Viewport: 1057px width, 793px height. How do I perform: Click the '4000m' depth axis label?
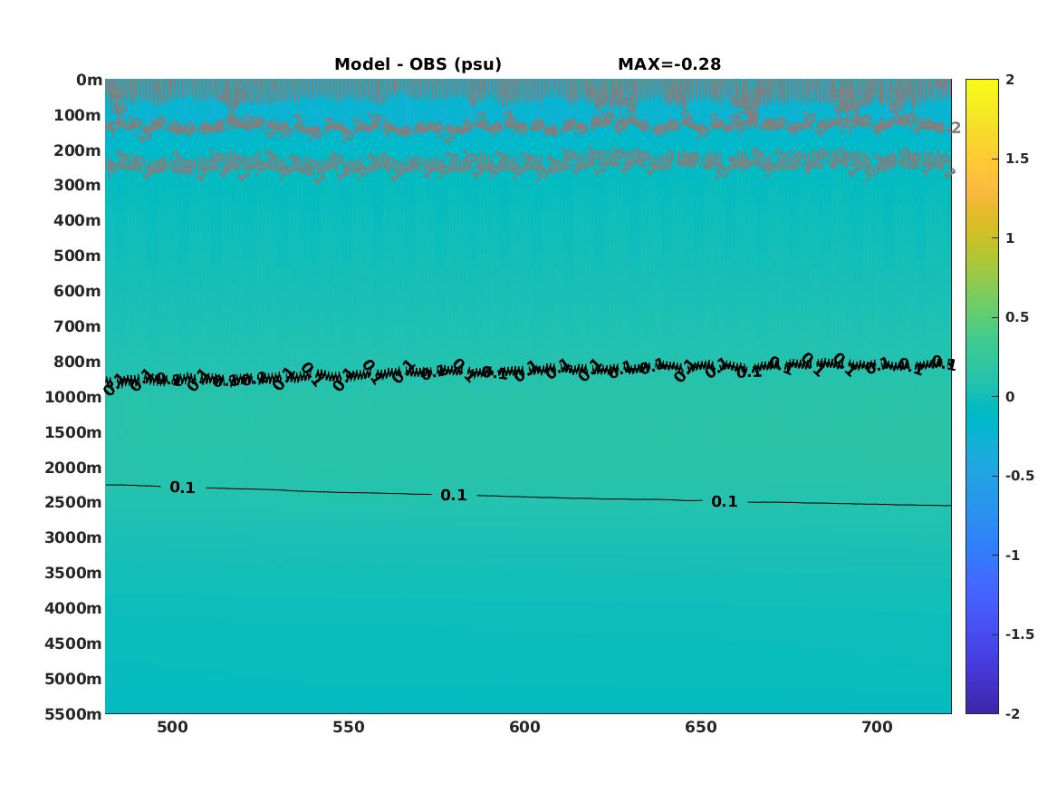pos(73,608)
